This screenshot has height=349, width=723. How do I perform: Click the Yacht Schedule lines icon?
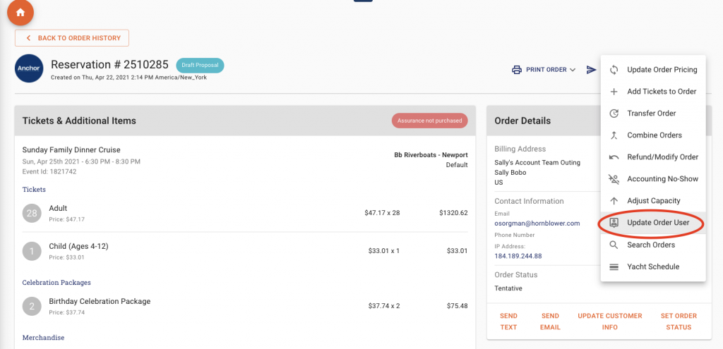pyautogui.click(x=614, y=267)
